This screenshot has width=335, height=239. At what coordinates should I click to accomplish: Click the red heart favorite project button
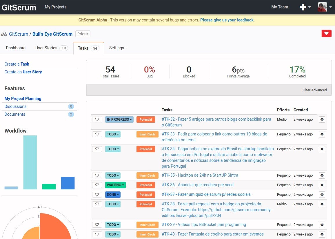326,34
